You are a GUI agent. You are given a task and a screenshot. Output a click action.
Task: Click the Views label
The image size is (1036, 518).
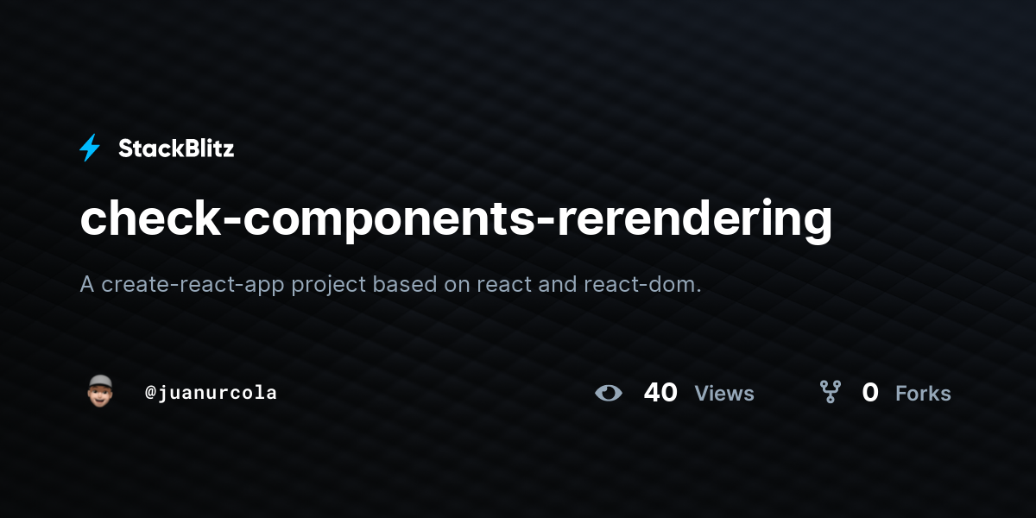[724, 394]
